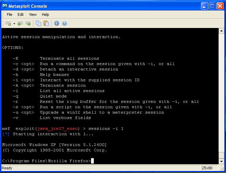Click the 'sessions -i 1' command text
This screenshot has width=226, height=173.
pos(106,128)
